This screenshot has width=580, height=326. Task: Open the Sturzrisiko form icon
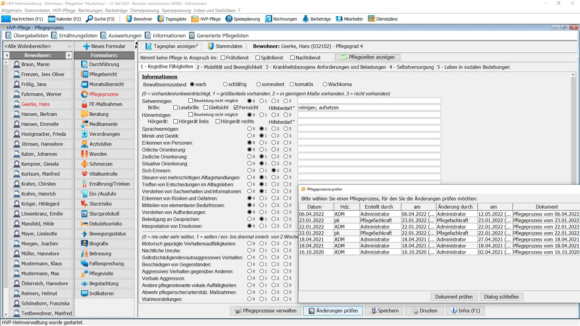(85, 204)
